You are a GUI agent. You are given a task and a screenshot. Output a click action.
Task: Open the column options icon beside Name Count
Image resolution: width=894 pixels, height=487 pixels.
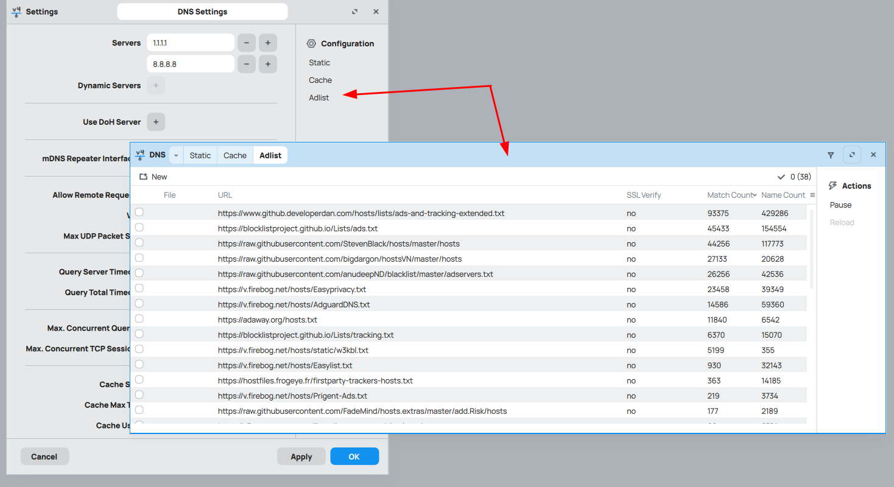(812, 195)
